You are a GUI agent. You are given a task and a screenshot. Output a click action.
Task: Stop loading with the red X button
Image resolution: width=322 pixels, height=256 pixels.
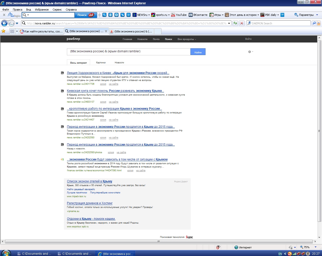tap(242, 23)
